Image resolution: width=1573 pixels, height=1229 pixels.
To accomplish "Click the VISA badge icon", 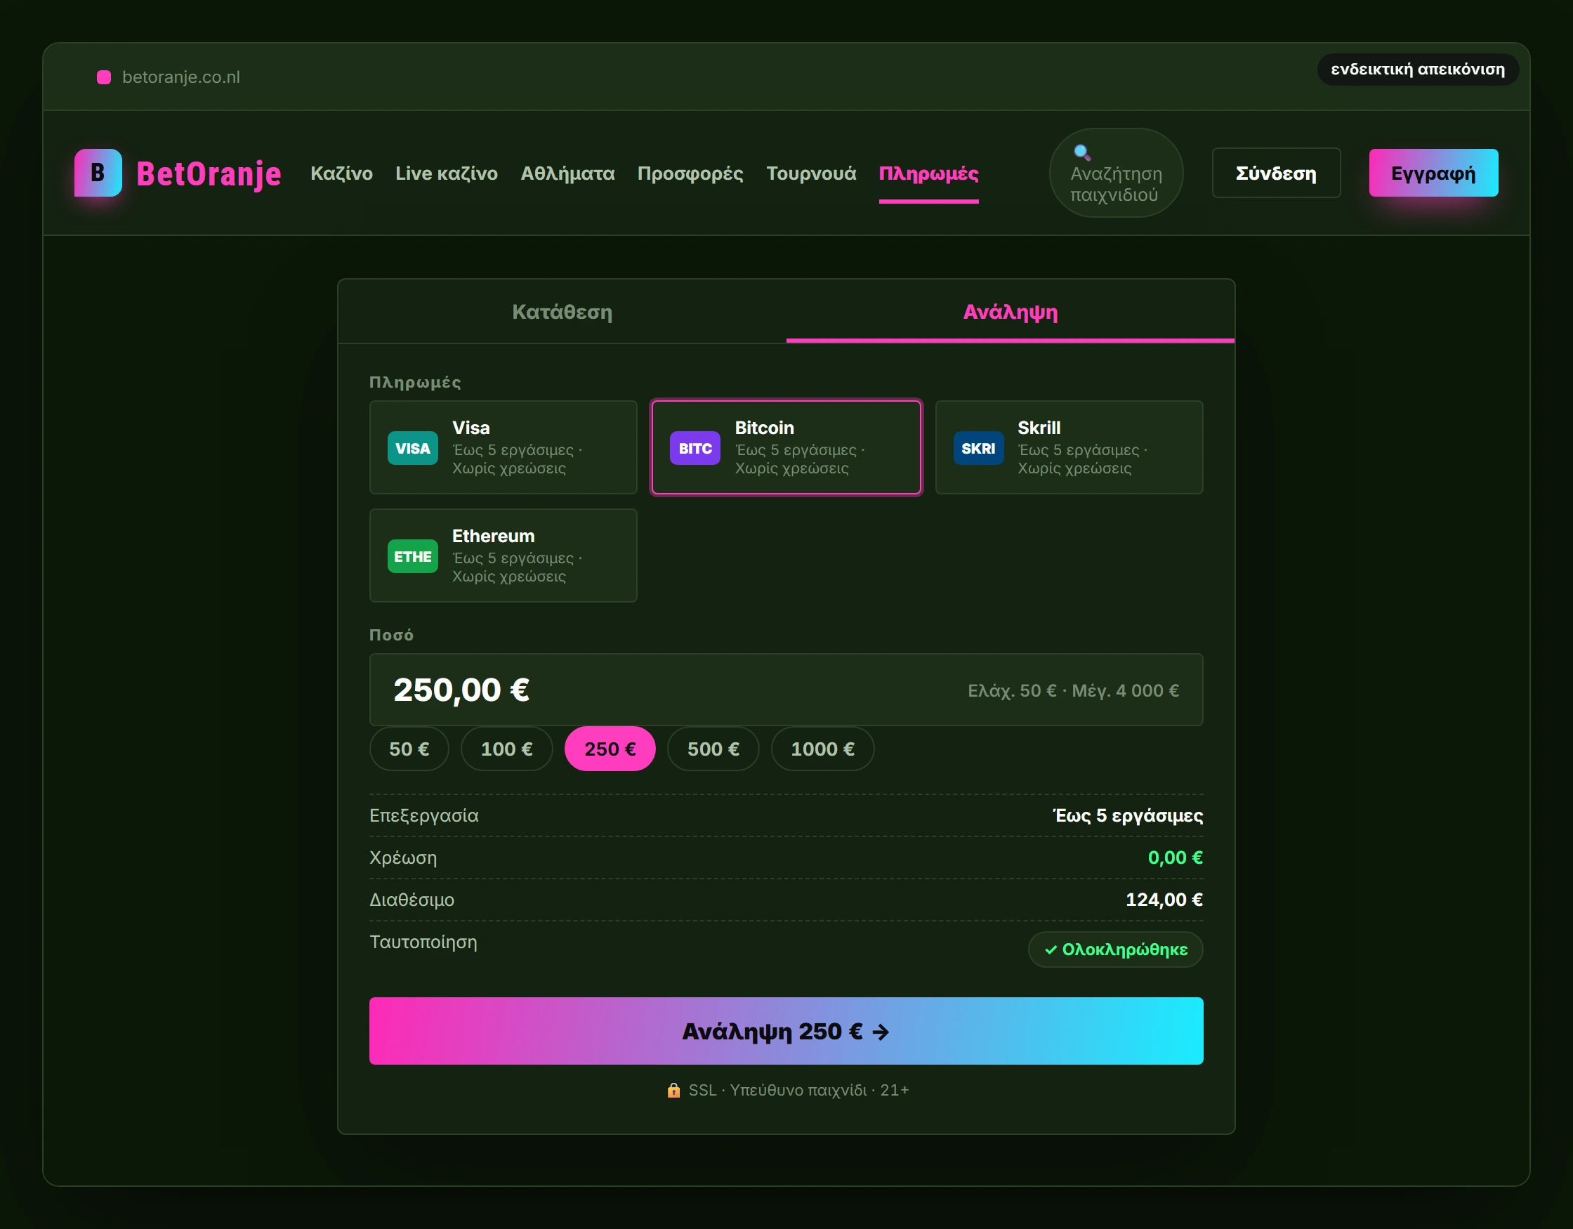I will pyautogui.click(x=413, y=448).
